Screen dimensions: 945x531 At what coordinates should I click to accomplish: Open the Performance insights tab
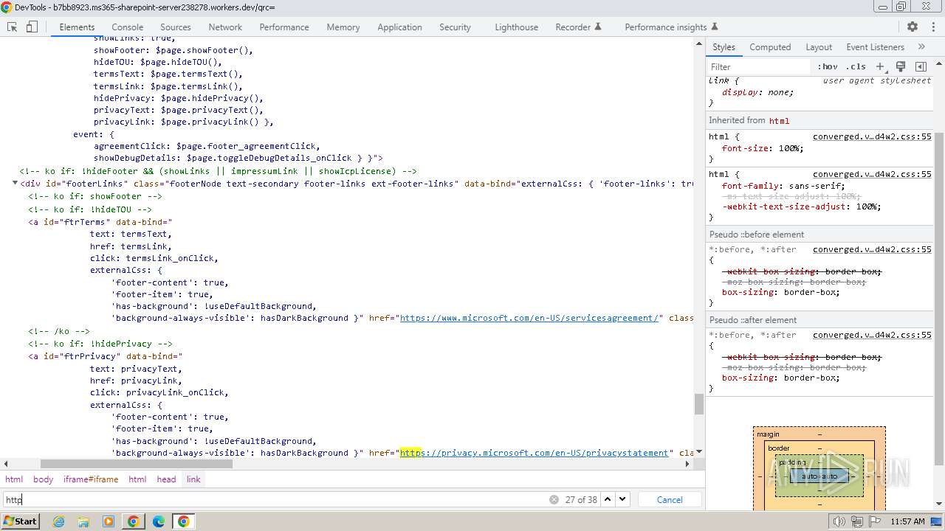coord(666,27)
